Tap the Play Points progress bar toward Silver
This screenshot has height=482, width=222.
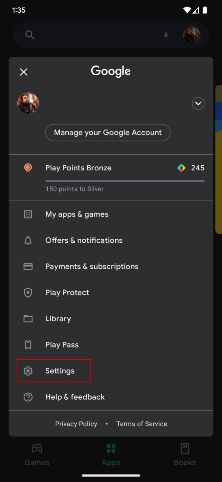(125, 181)
